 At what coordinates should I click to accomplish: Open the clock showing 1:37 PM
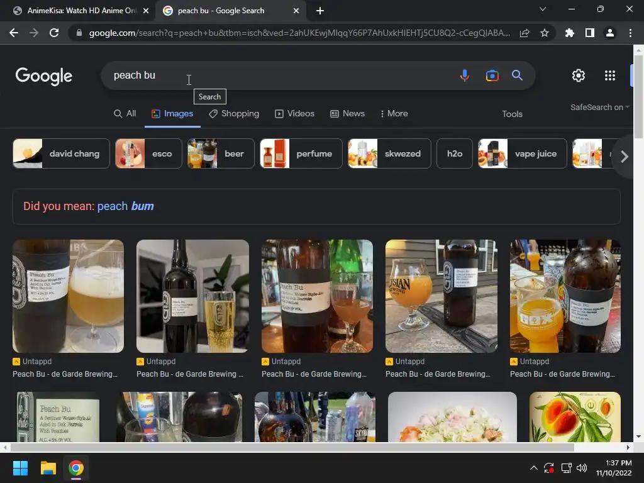[614, 468]
